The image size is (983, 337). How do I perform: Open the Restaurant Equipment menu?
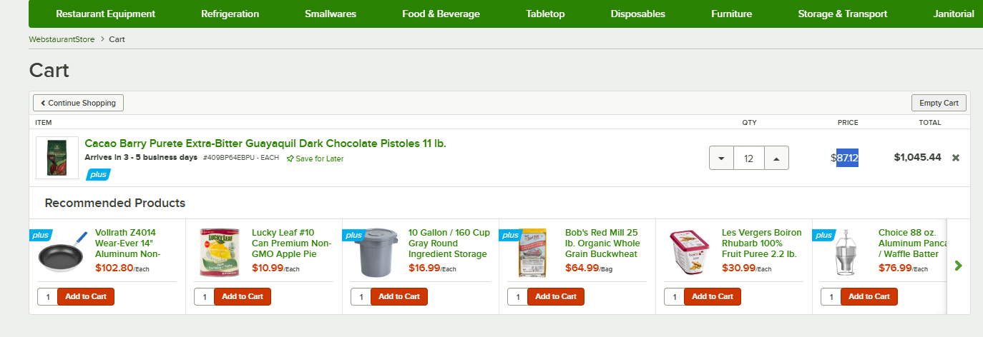(x=105, y=14)
